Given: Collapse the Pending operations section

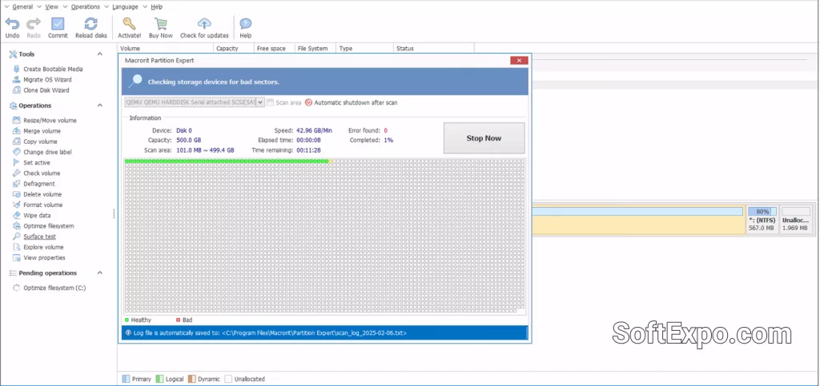Looking at the screenshot, I should 100,273.
